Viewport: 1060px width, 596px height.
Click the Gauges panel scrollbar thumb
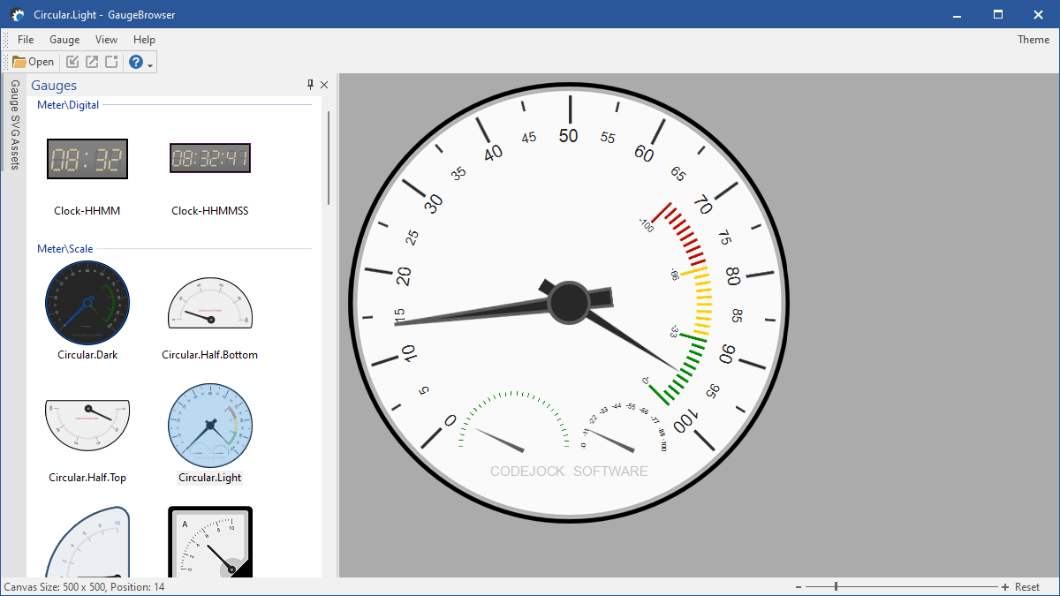click(x=329, y=158)
